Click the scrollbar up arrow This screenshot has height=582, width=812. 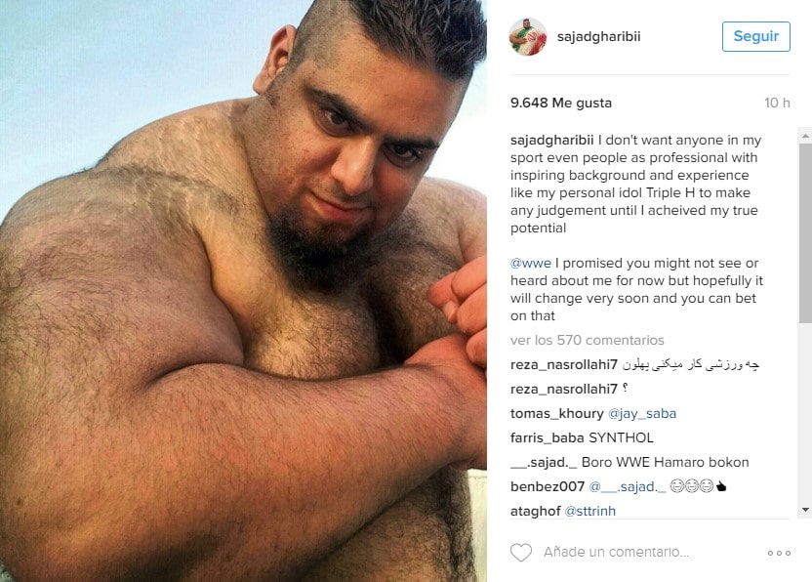(x=805, y=137)
